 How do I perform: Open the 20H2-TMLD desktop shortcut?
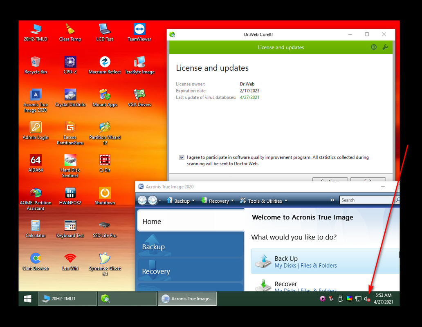point(36,32)
